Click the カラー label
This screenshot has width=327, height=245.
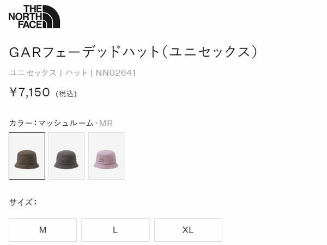click(21, 123)
